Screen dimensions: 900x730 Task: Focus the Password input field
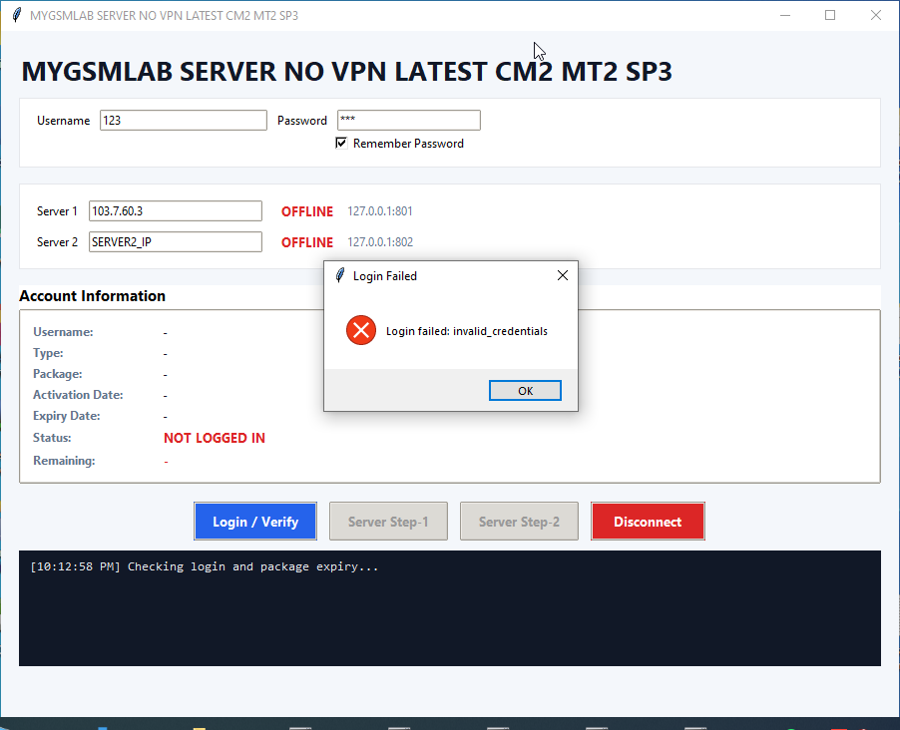pyautogui.click(x=409, y=121)
